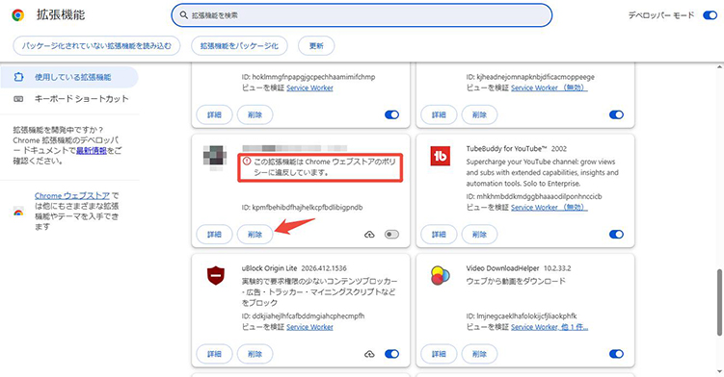Click ID ddkjiahejlhfcafbddmgiahcphecmpfh text

(303, 316)
